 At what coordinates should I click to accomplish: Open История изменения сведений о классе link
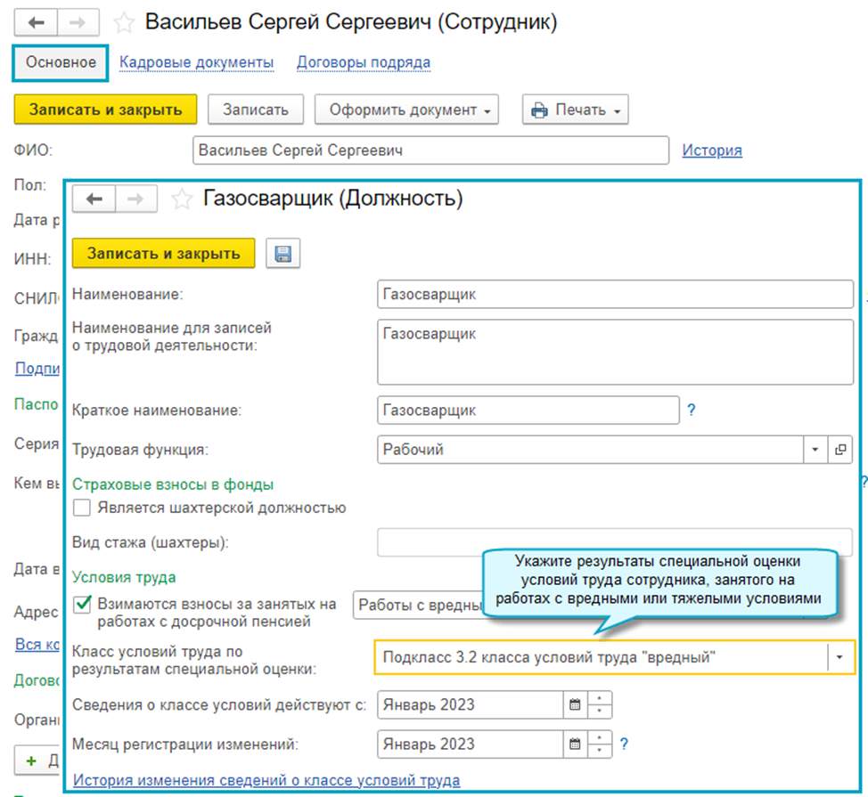(x=266, y=781)
